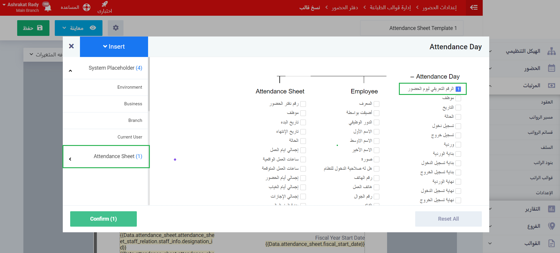Viewport: 560px width, 253px height.
Task: Select Business placeholder item
Action: [133, 104]
